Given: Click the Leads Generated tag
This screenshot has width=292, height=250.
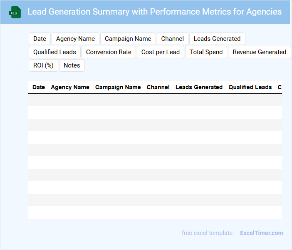Looking at the screenshot, I should [x=217, y=39].
